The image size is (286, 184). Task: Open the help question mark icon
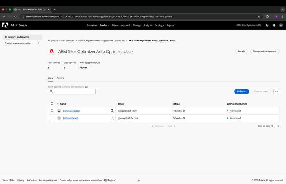267,25
